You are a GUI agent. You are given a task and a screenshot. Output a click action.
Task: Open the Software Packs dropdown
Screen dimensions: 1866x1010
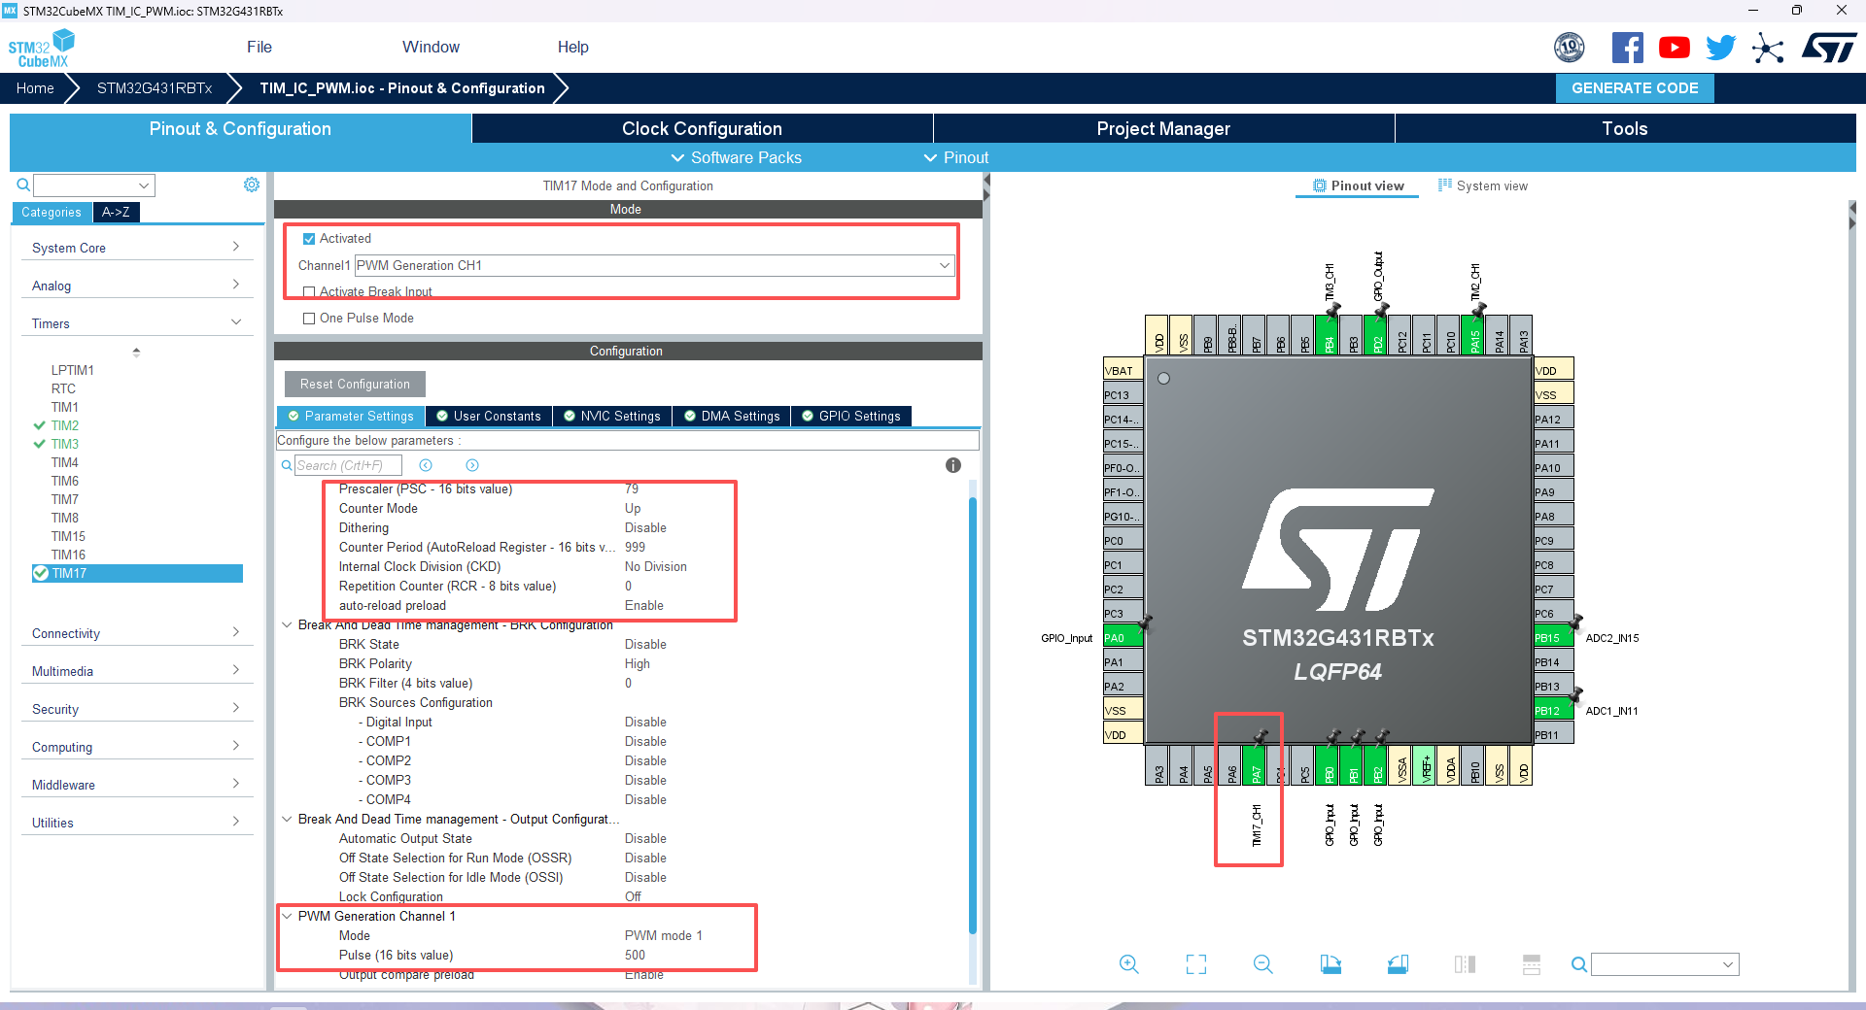[736, 157]
